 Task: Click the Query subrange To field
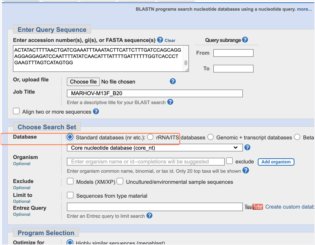[233, 69]
